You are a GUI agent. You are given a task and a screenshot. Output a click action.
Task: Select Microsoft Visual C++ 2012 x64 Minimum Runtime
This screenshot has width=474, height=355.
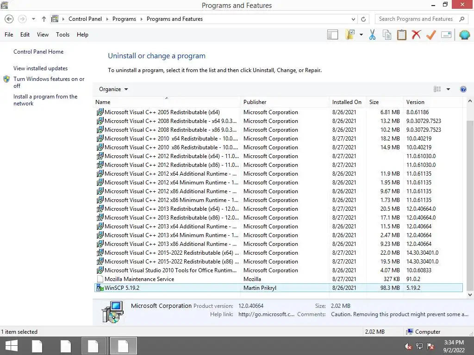[278, 182]
